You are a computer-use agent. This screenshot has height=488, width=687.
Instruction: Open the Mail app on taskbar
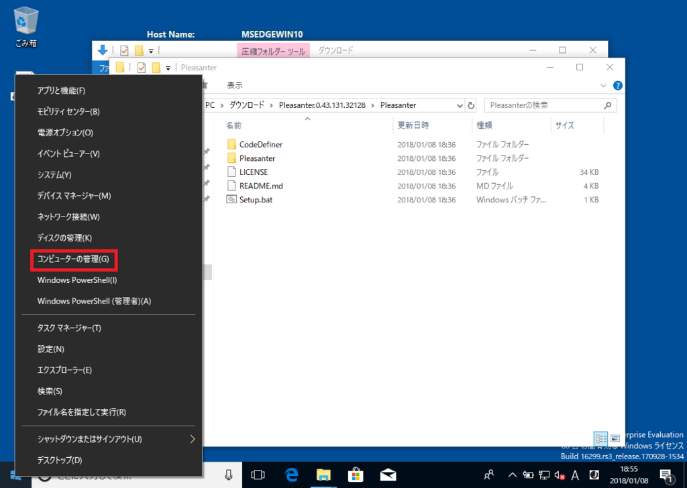388,475
